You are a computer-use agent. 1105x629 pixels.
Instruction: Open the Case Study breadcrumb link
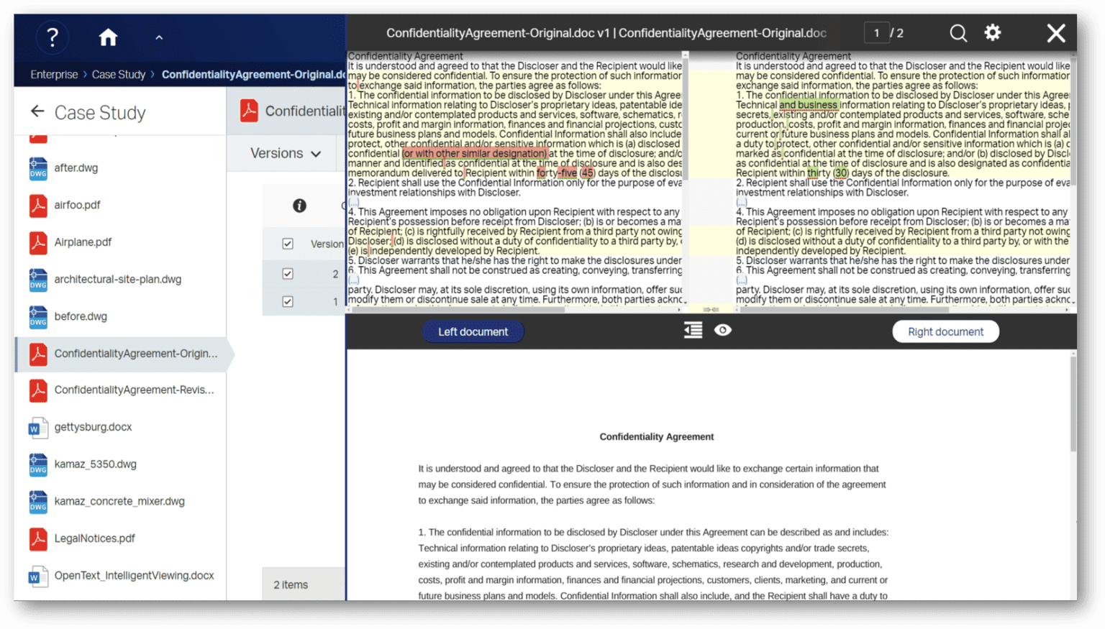click(x=119, y=75)
